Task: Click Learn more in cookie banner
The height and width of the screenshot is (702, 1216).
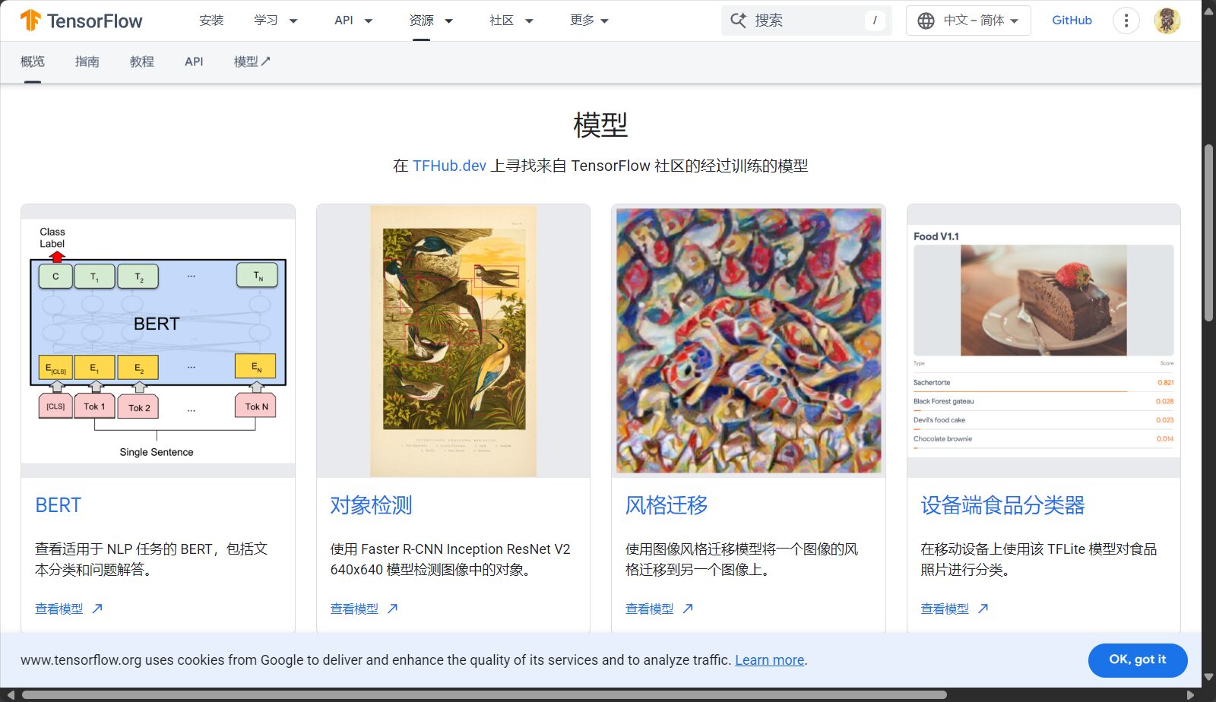Action: [x=769, y=660]
